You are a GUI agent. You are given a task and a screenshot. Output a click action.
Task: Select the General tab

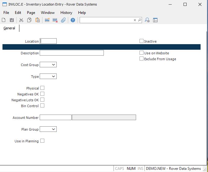9,28
